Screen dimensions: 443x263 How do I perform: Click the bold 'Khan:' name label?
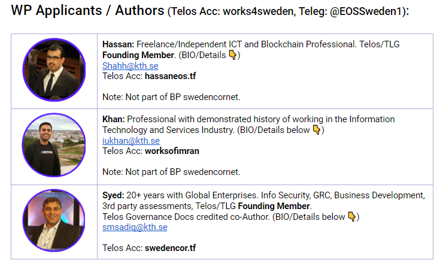pos(113,119)
